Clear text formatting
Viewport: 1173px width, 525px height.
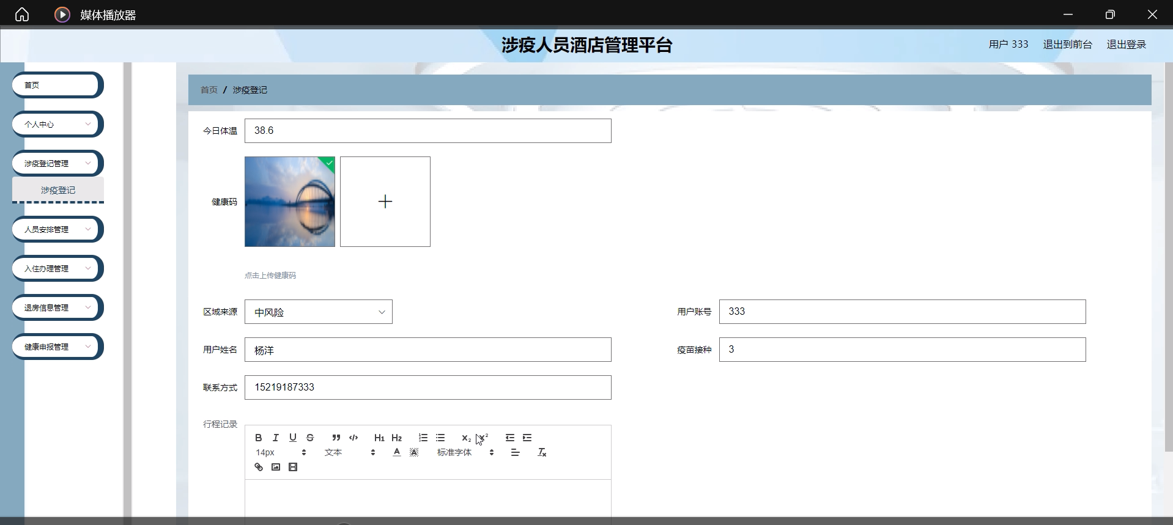click(542, 452)
